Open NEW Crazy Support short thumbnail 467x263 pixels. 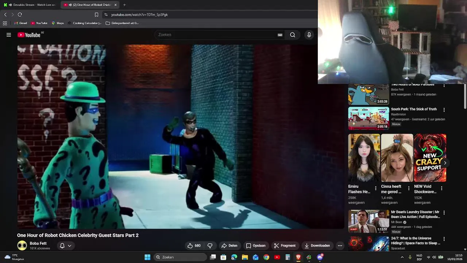tap(430, 158)
